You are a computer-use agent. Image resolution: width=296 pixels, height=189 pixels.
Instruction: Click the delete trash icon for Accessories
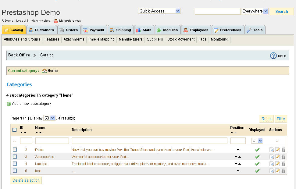284,157
